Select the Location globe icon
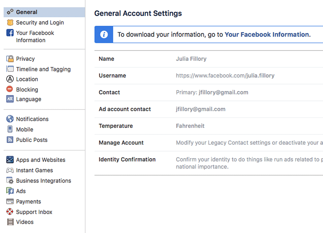The image size is (323, 233). tap(9, 79)
